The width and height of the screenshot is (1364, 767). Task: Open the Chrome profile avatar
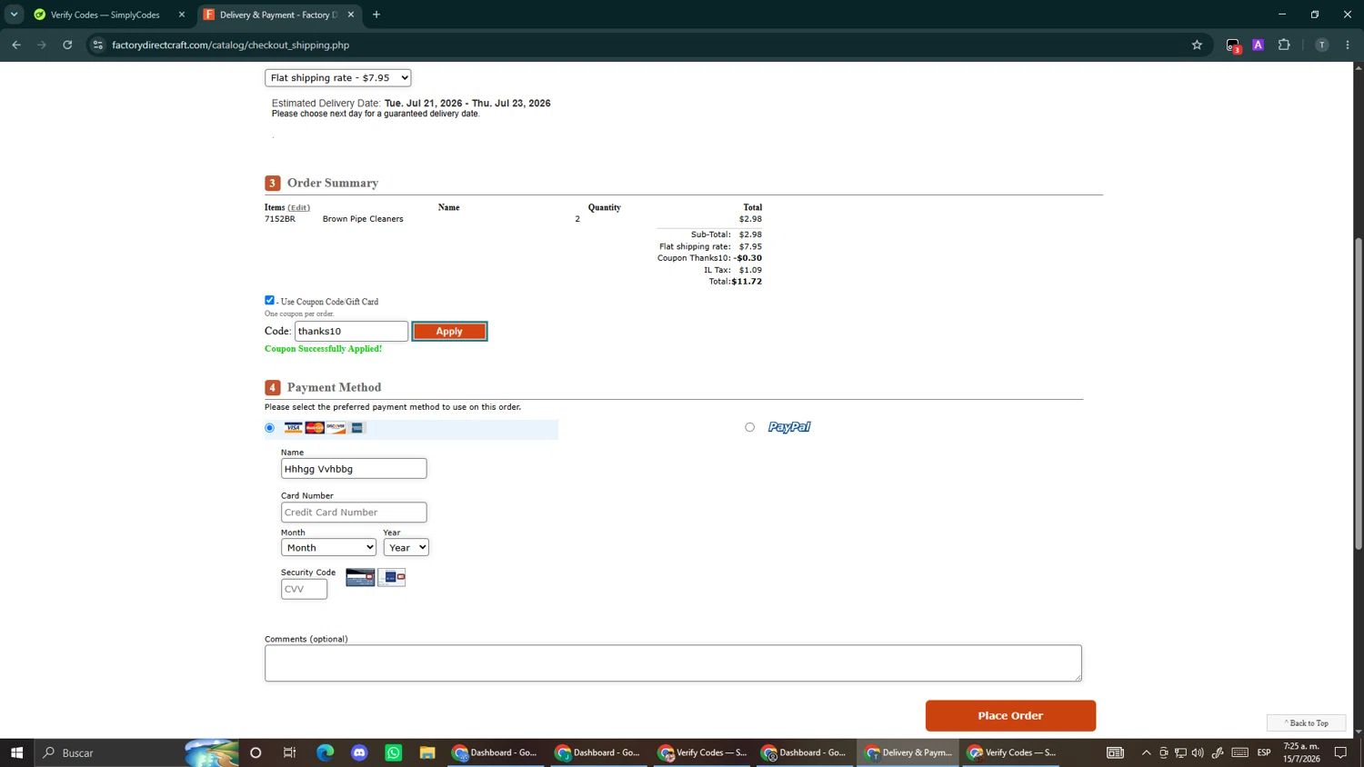click(1321, 45)
